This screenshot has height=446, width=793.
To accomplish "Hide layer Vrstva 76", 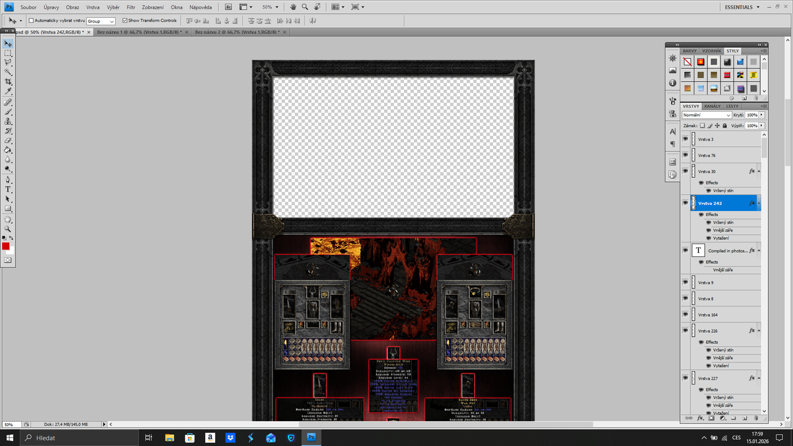I will pyautogui.click(x=685, y=155).
